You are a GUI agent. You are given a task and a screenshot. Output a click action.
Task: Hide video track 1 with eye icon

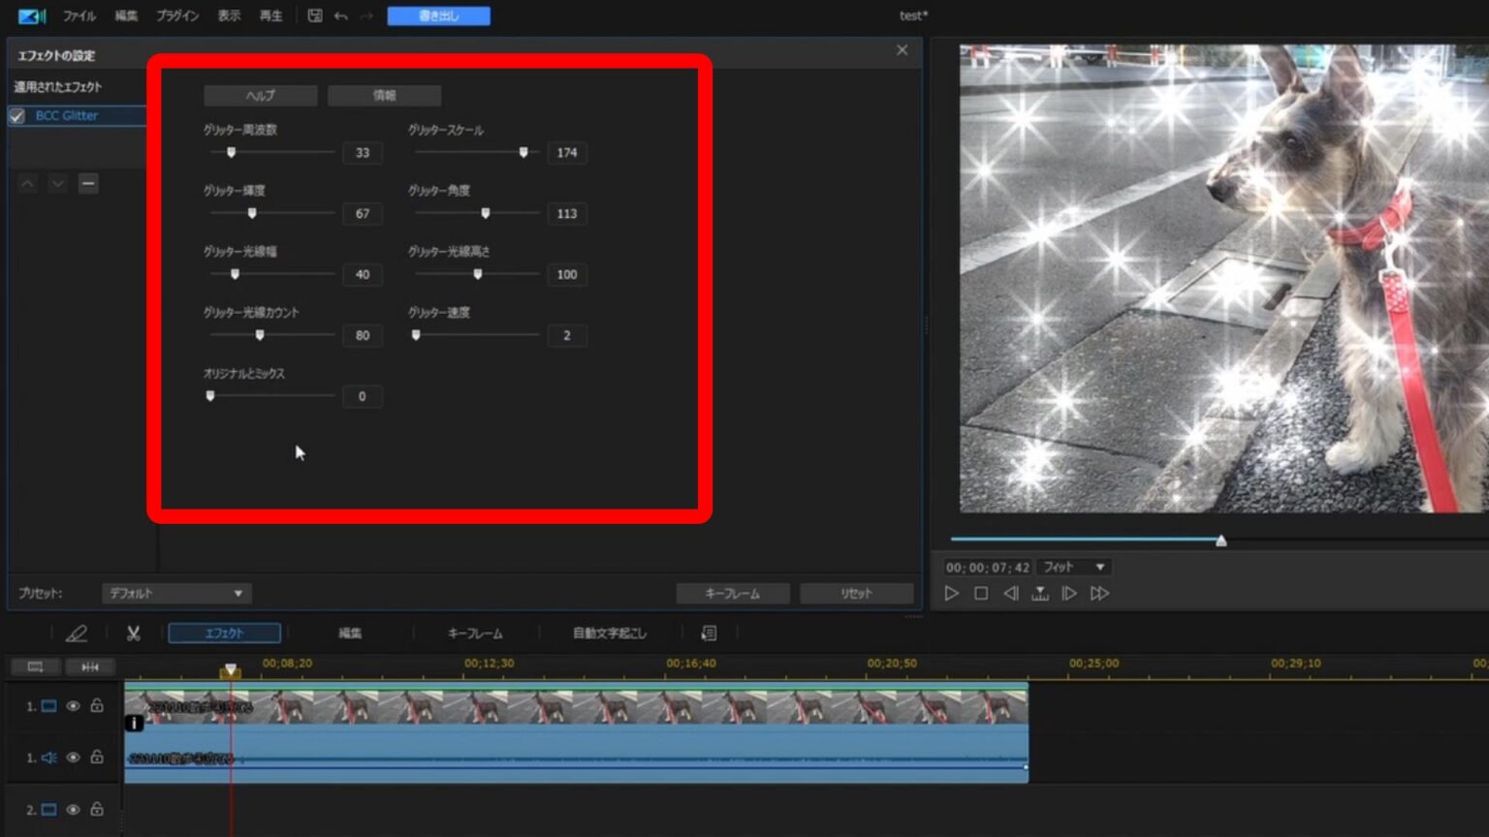click(x=73, y=706)
